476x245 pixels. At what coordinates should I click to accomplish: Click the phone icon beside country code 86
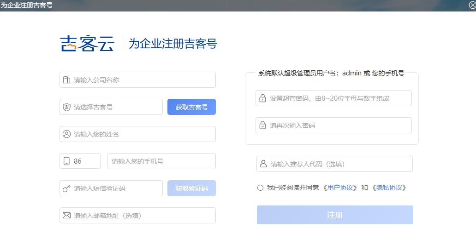[x=66, y=161]
